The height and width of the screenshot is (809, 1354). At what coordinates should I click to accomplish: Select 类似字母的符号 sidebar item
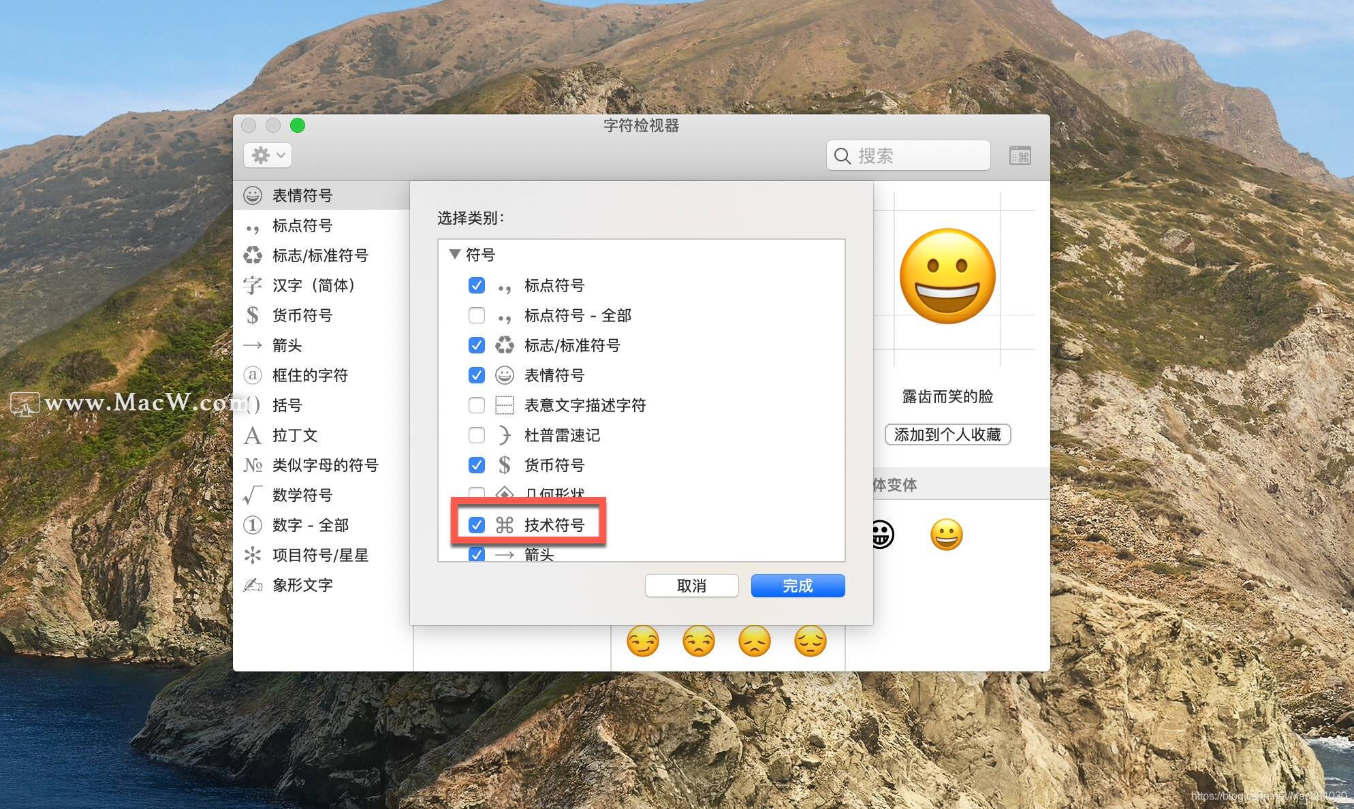325,465
